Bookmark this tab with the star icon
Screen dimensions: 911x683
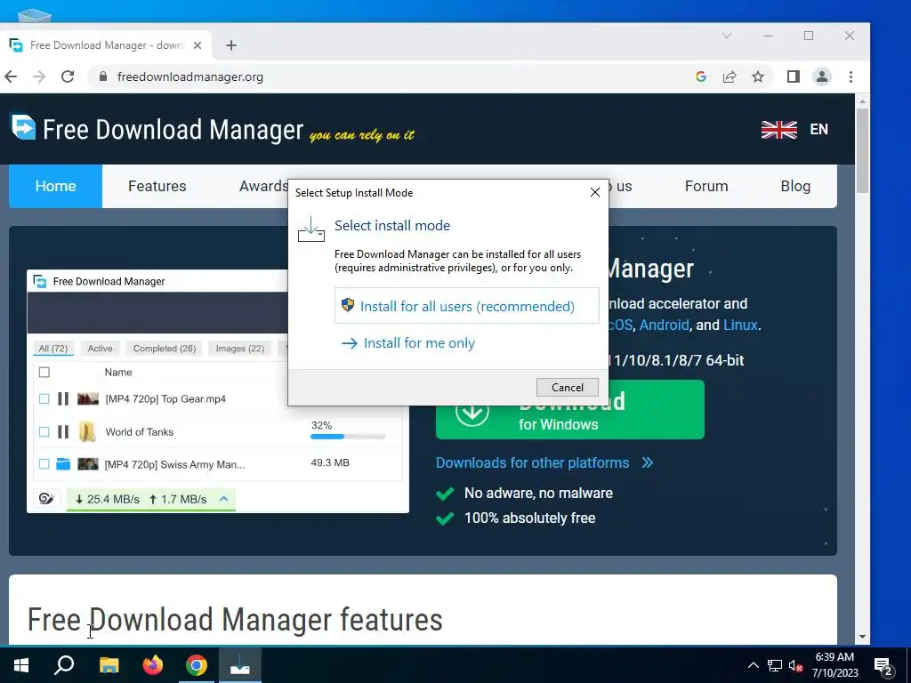point(758,76)
